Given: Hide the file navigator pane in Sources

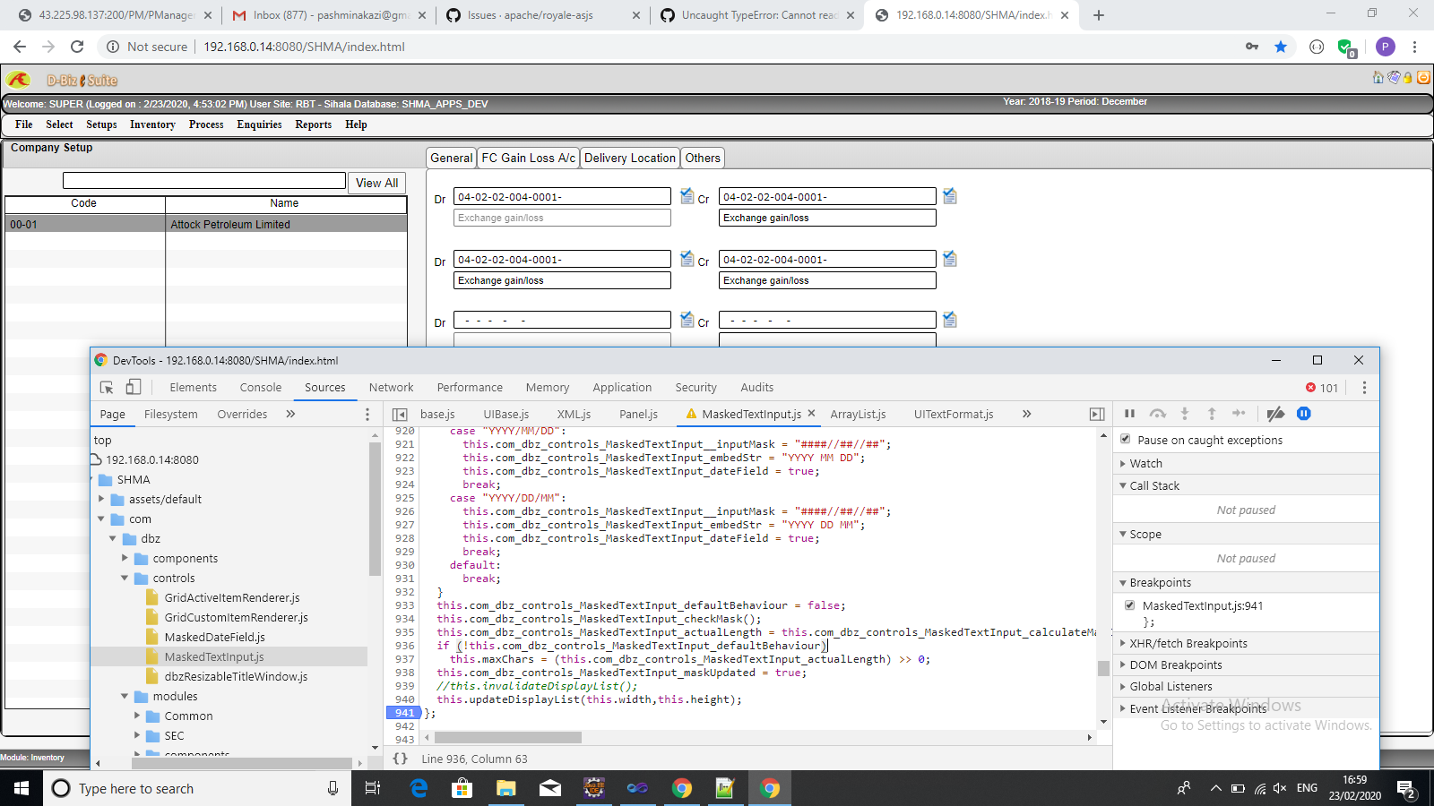Looking at the screenshot, I should pyautogui.click(x=400, y=414).
